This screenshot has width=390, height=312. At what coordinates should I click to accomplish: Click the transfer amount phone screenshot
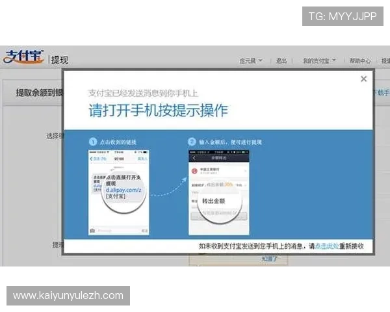tap(219, 192)
